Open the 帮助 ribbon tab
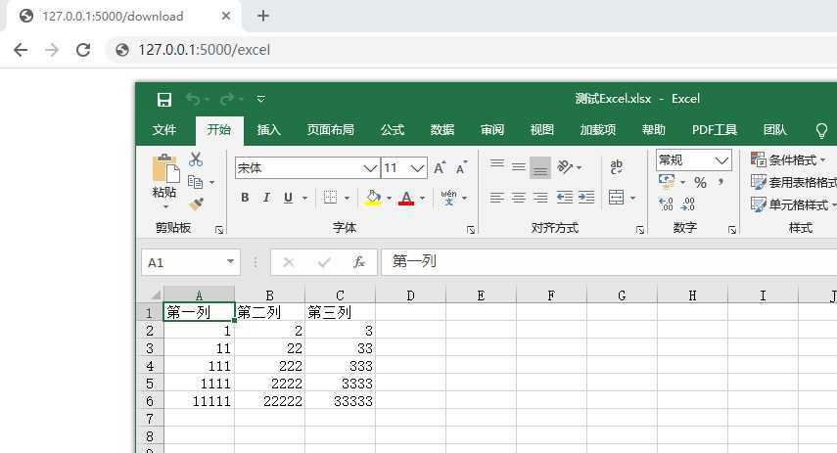Screen dimensions: 837x453 click(653, 130)
